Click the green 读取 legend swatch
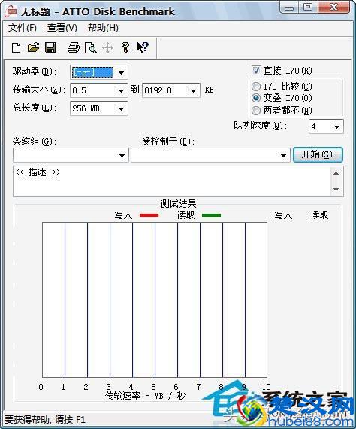 click(211, 215)
